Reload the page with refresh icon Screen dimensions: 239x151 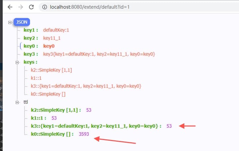pyautogui.click(x=31, y=7)
